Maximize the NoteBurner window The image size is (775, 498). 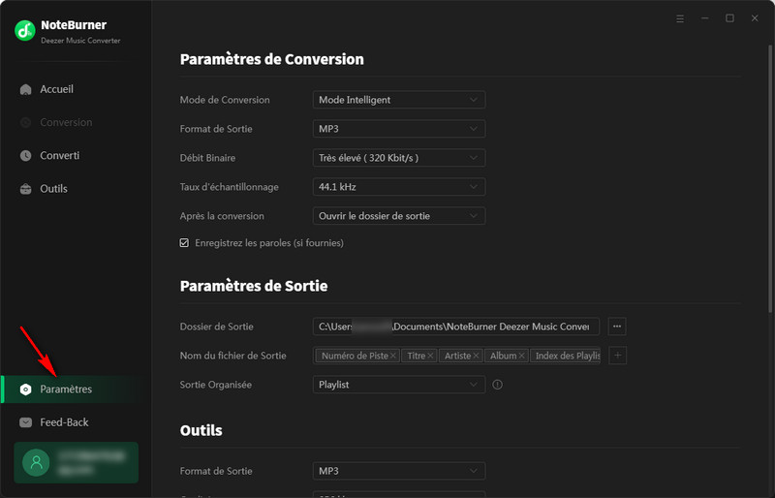click(x=729, y=18)
